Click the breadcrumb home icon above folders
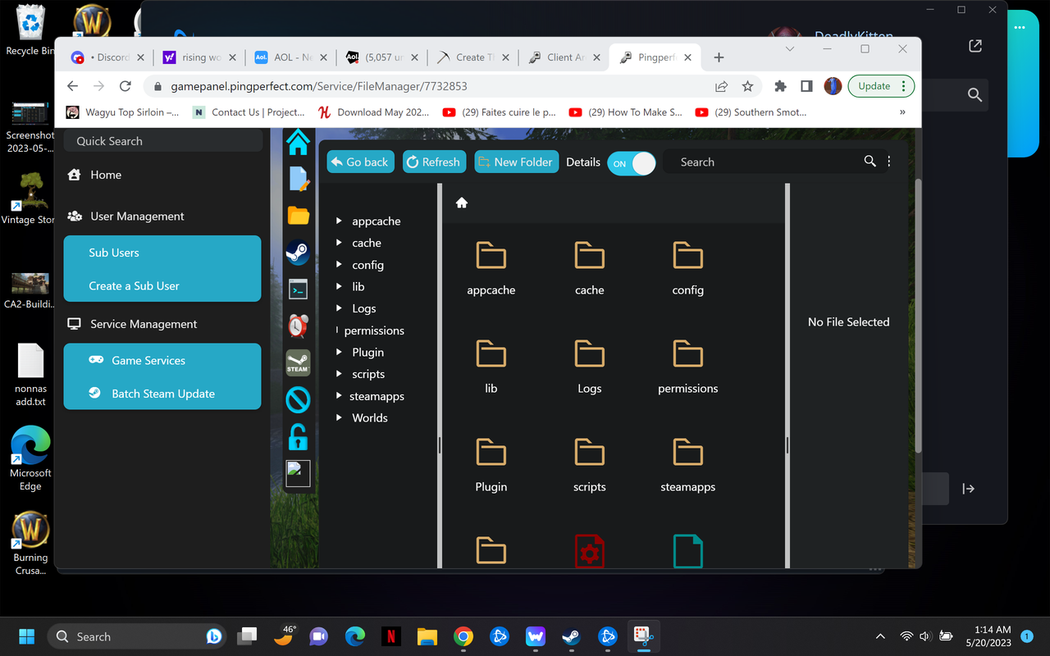The height and width of the screenshot is (656, 1050). pos(462,203)
